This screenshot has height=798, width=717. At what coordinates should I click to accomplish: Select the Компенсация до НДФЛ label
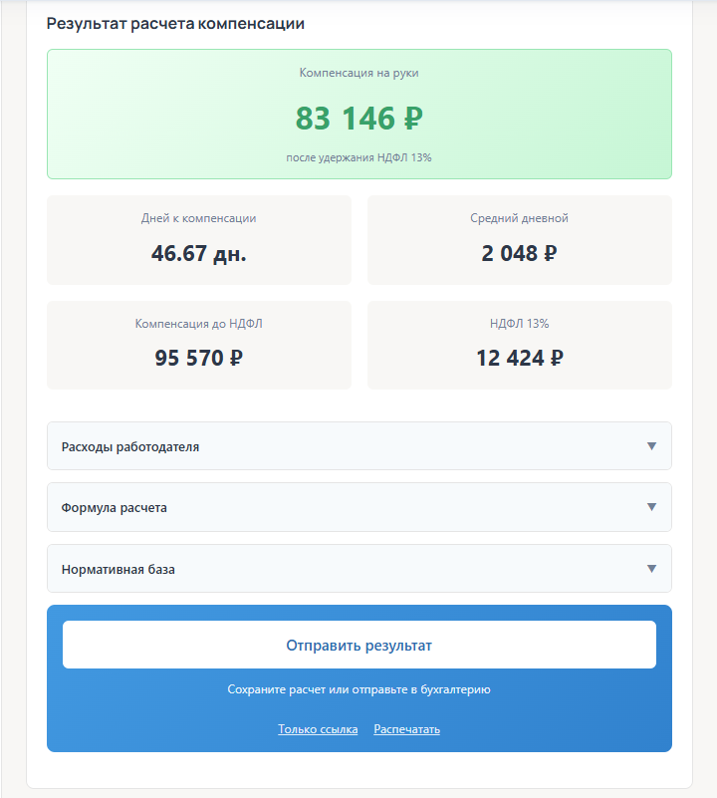tap(199, 324)
